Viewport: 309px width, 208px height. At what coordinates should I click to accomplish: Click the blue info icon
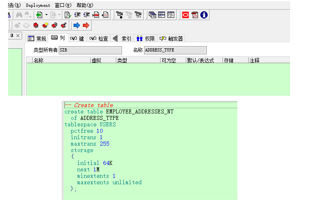(x=204, y=15)
